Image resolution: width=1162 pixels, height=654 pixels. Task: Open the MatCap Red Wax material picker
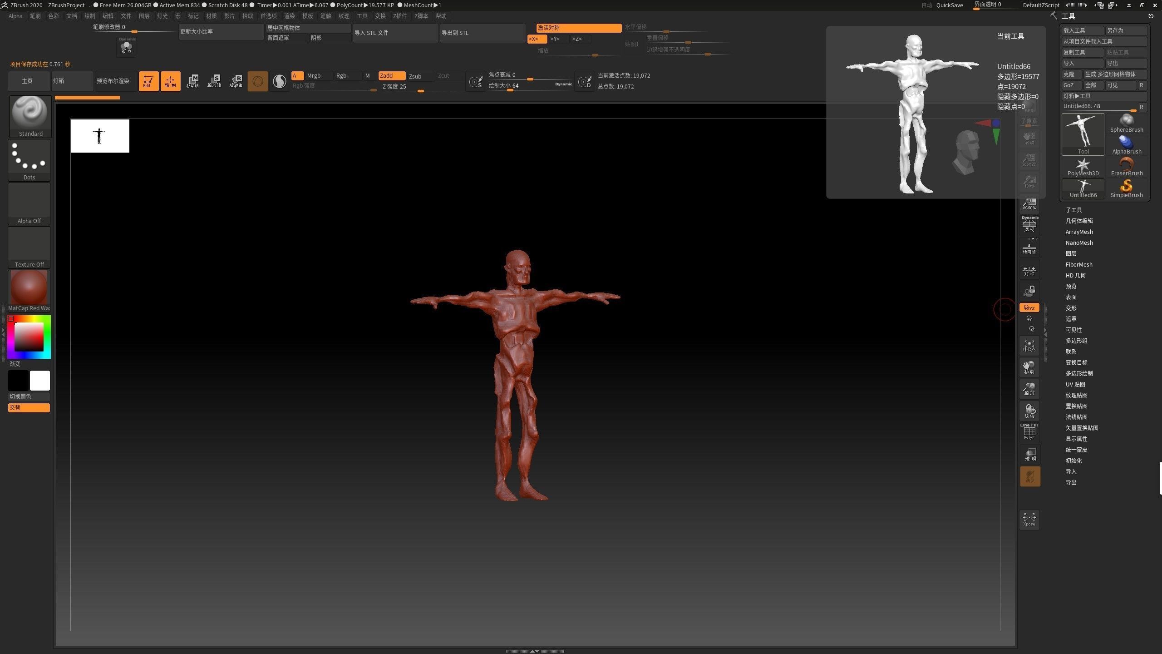click(29, 291)
